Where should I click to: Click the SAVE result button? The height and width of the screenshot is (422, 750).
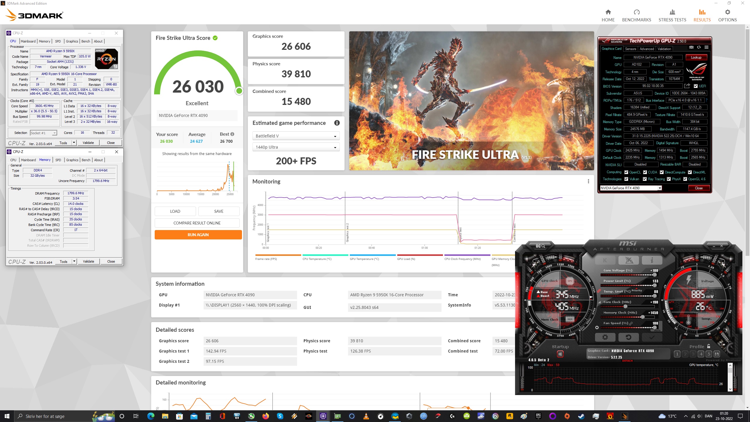pos(219,211)
